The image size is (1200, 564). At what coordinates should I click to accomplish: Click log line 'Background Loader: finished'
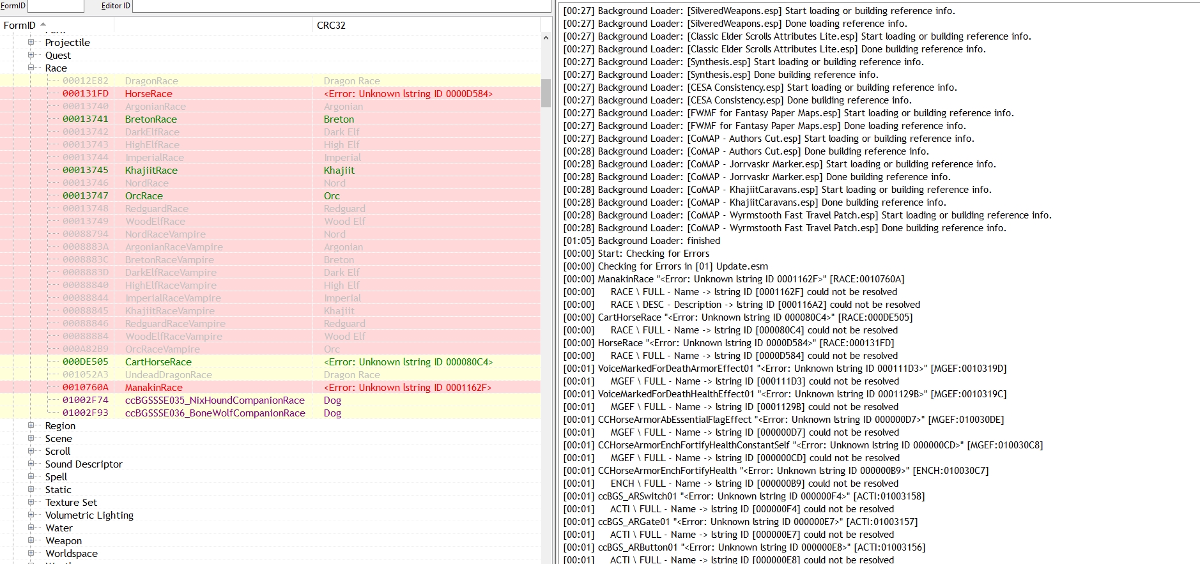[642, 241]
